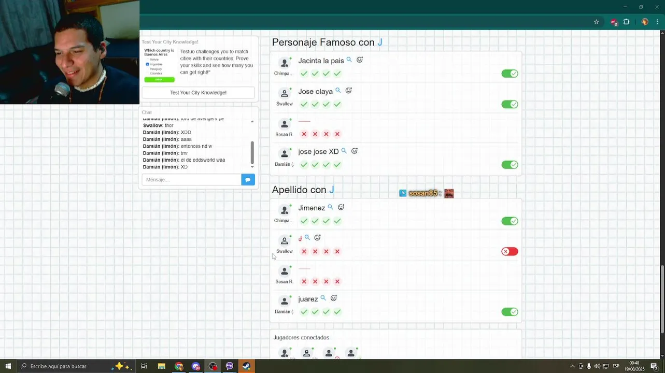Search the answer "juarez" with magnifier icon

(x=323, y=298)
